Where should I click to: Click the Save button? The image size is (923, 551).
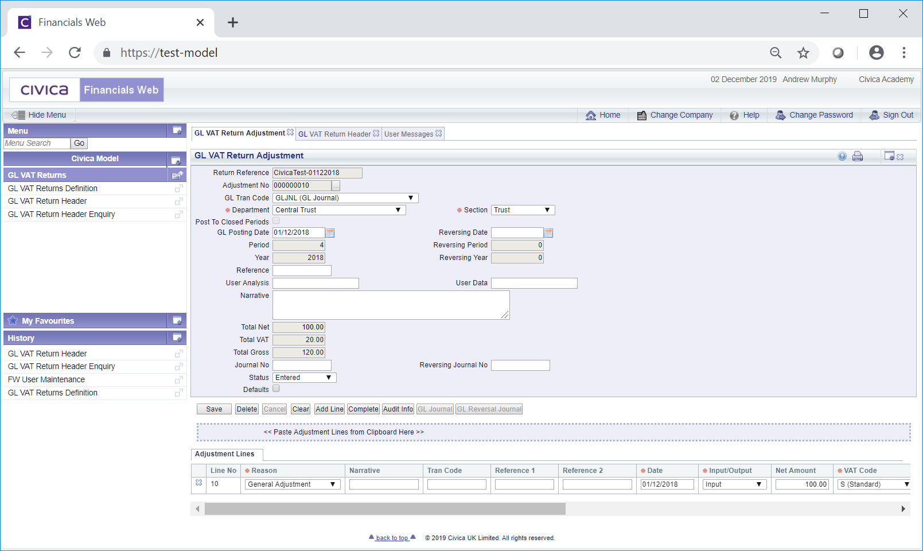[x=214, y=409]
